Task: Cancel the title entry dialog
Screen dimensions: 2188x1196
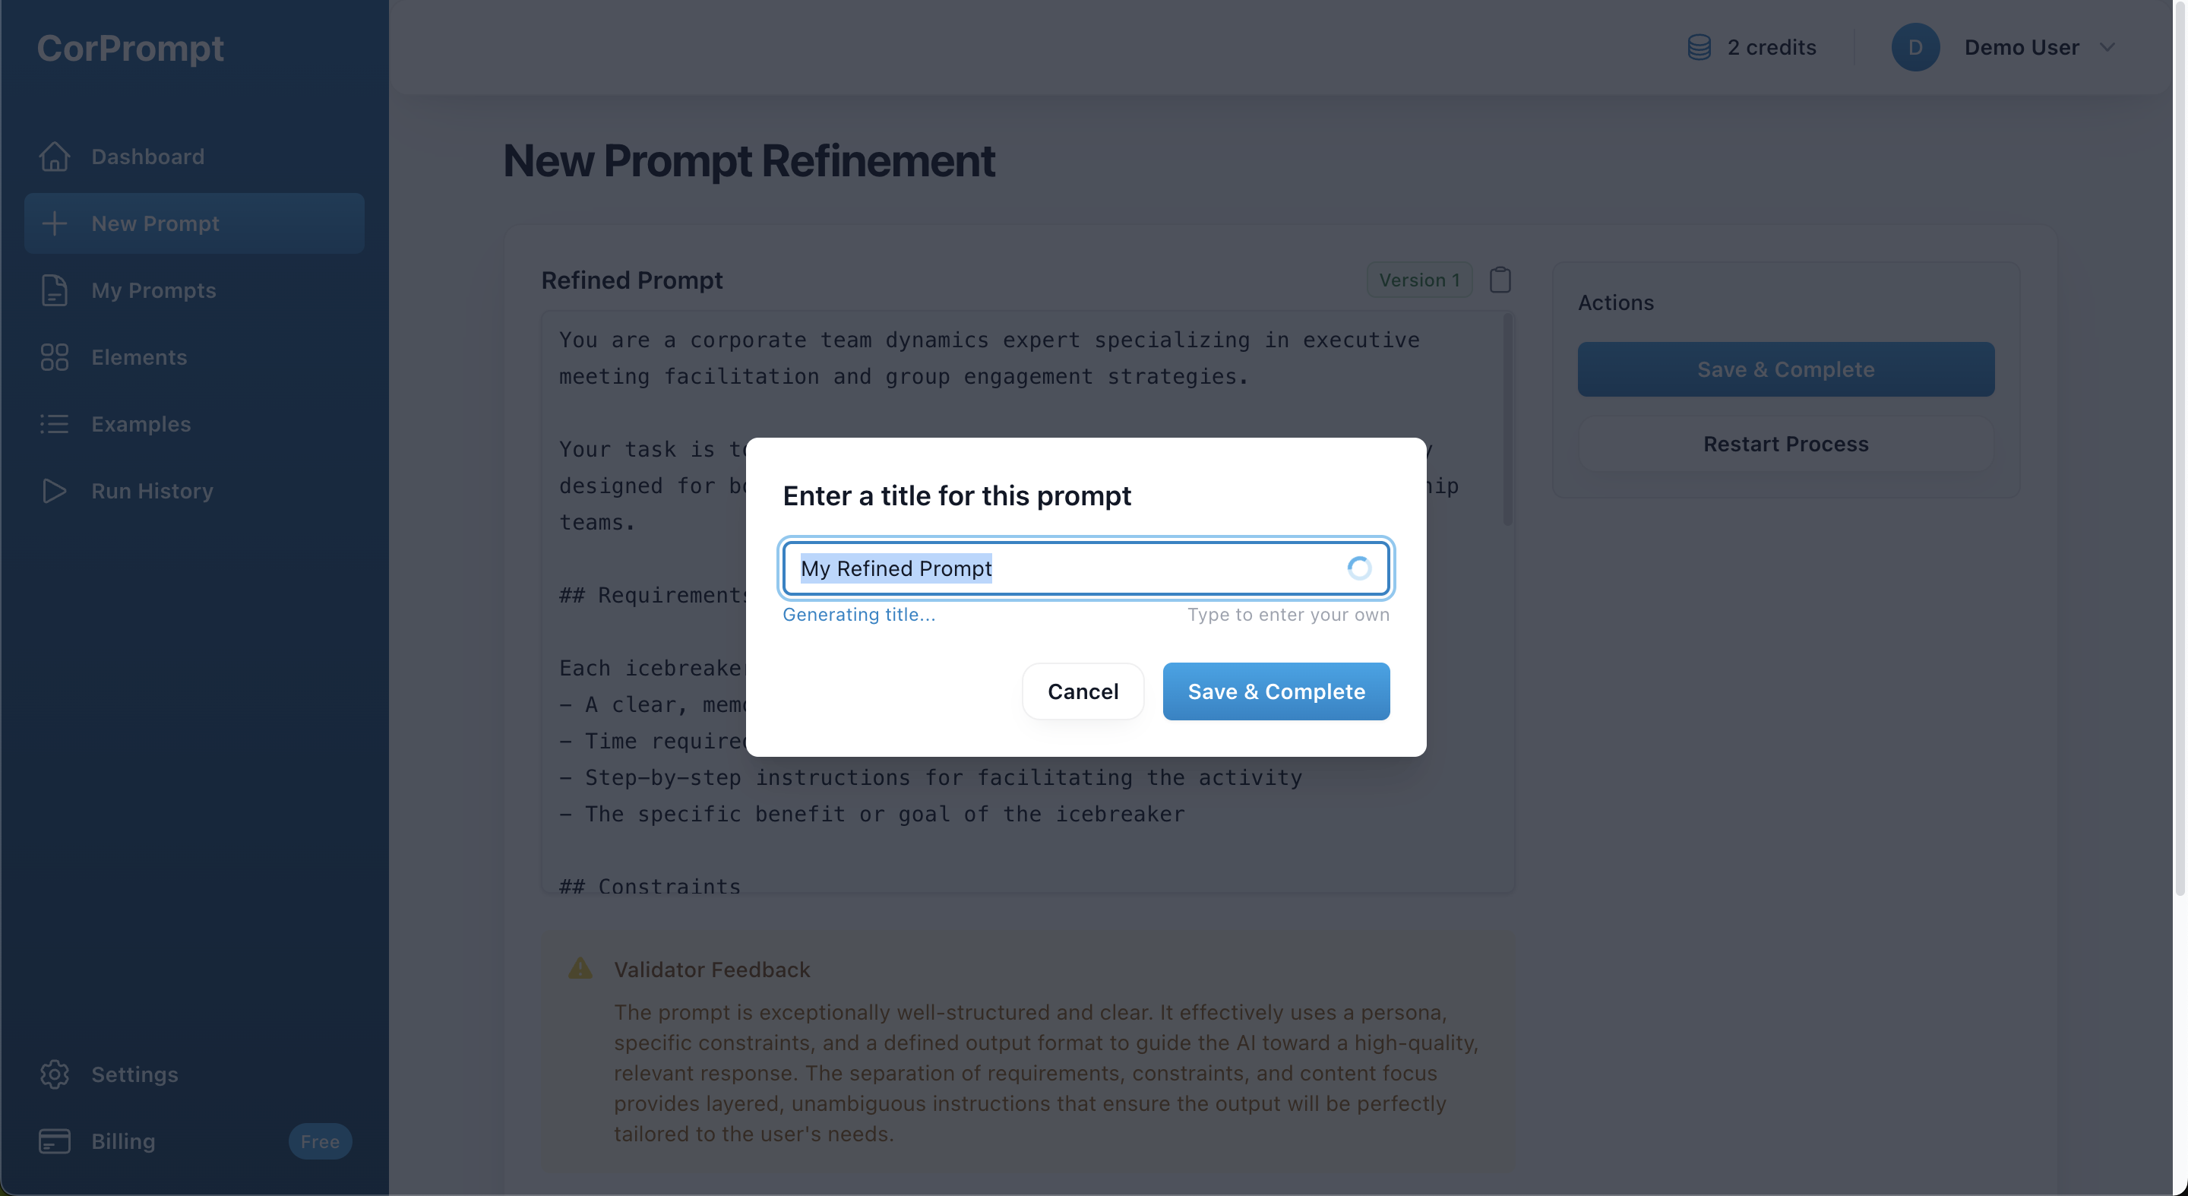Action: [1082, 691]
